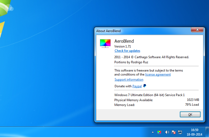This screenshot has height=138, width=209.
Task: Show hidden tray icons arrow
Action: click(x=153, y=132)
